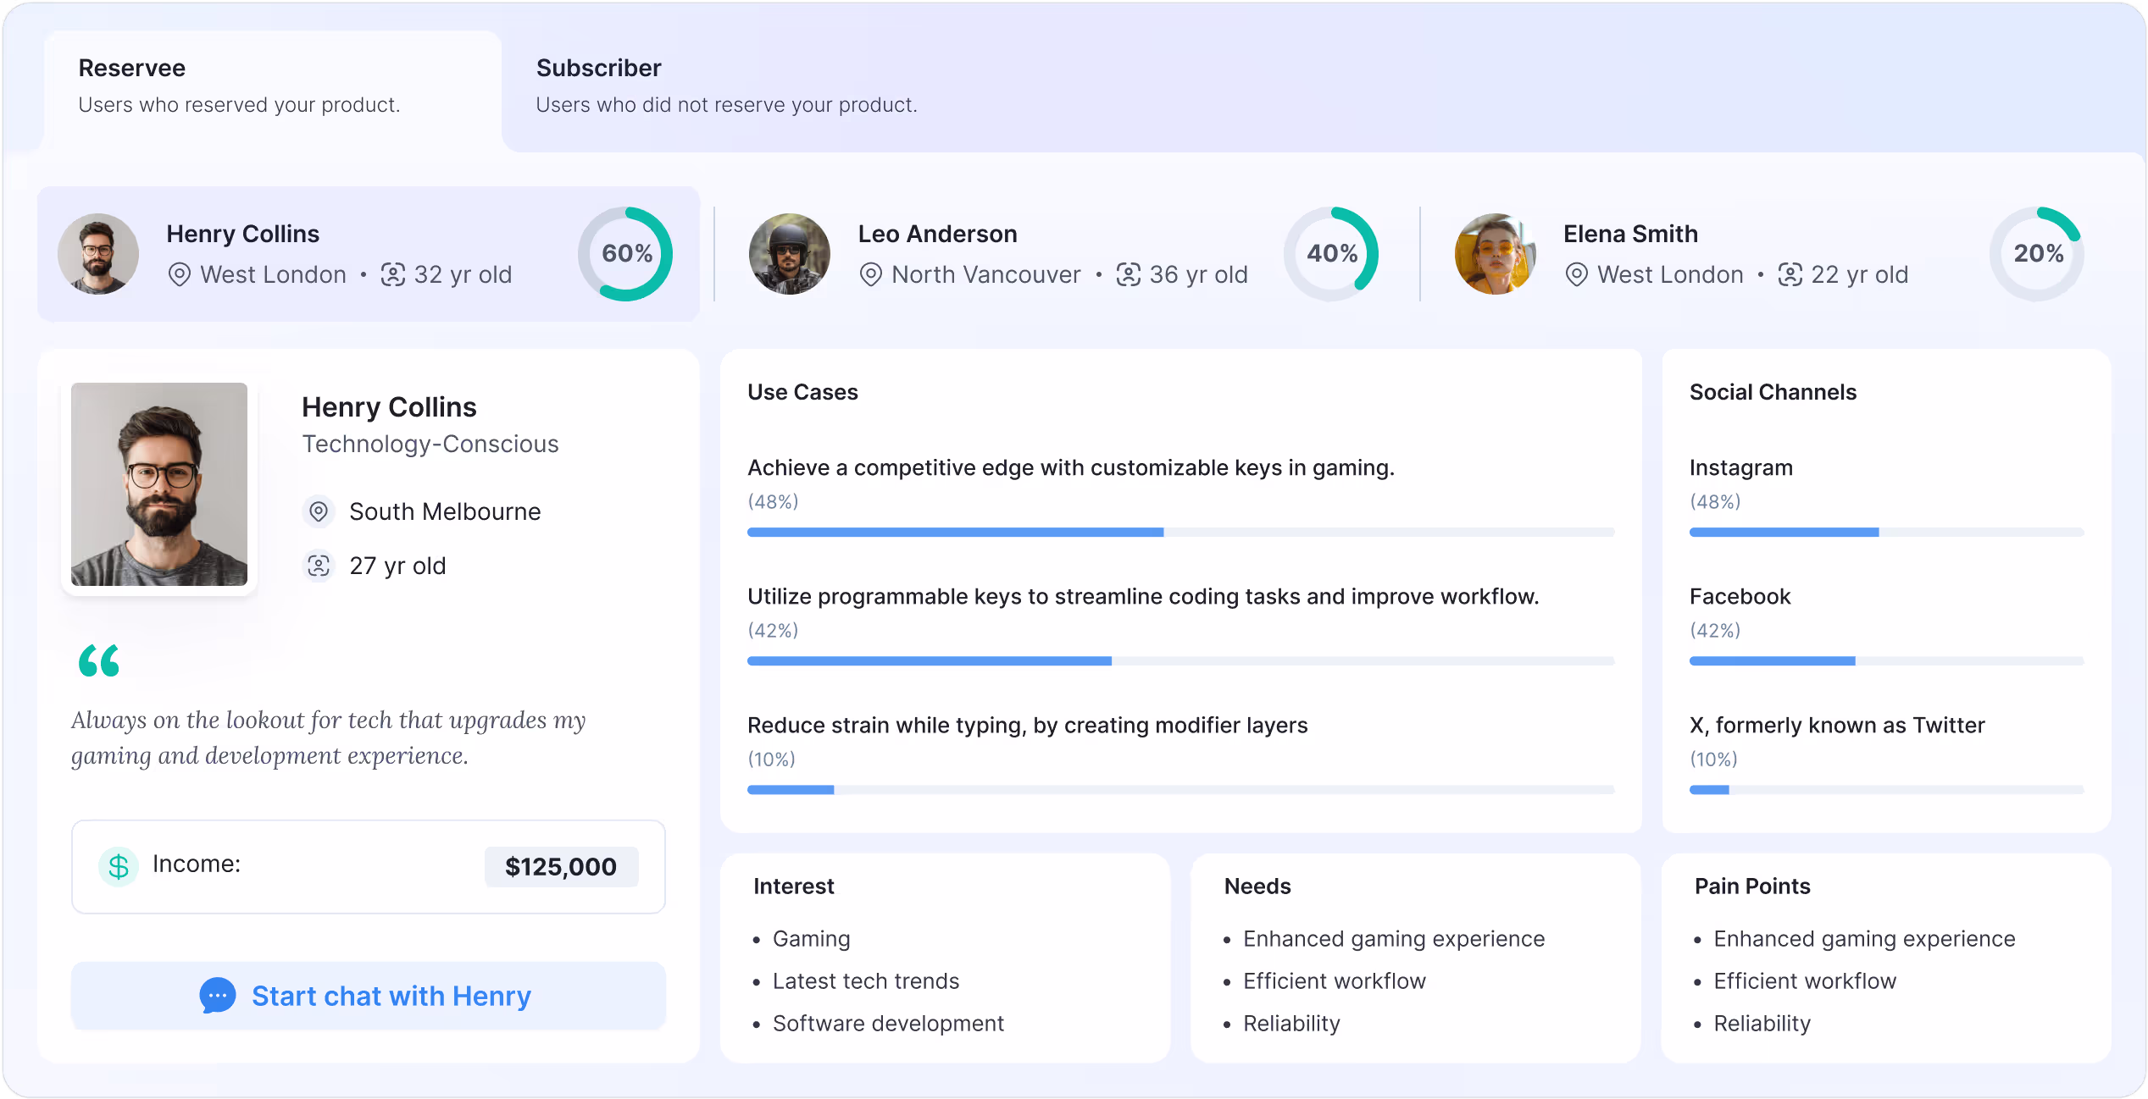Click Software development interest item
The width and height of the screenshot is (2148, 1099).
[888, 1023]
